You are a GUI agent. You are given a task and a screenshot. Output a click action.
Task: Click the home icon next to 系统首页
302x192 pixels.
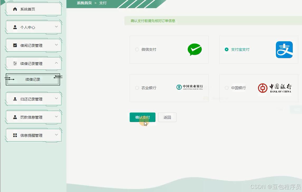15,9
